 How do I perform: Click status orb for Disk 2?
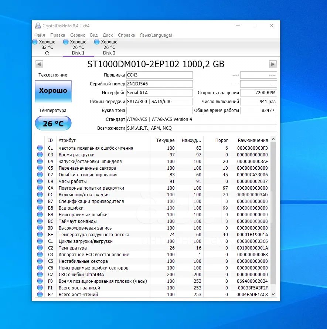pos(97,42)
